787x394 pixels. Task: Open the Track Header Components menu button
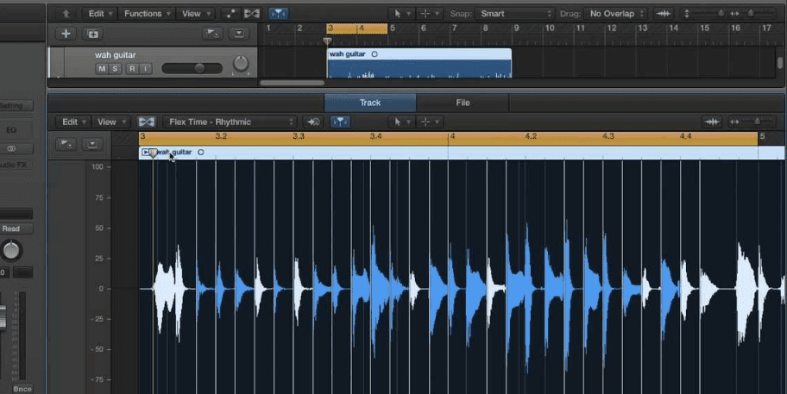tap(239, 34)
